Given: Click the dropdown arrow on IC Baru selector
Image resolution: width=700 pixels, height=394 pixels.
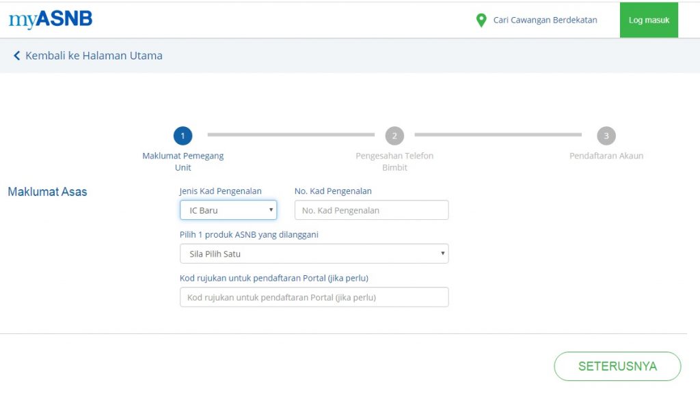Looking at the screenshot, I should tap(270, 210).
